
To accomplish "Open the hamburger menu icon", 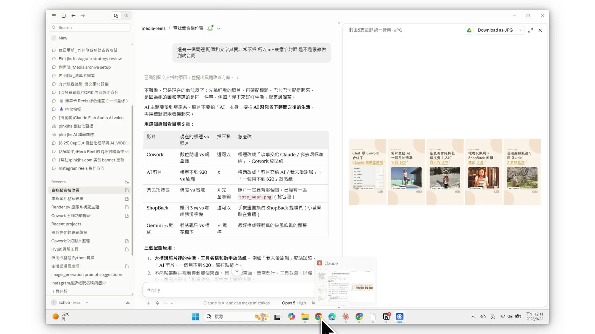I will click(x=54, y=16).
